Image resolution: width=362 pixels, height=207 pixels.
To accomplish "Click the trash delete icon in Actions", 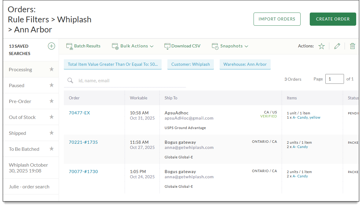I will (x=352, y=46).
